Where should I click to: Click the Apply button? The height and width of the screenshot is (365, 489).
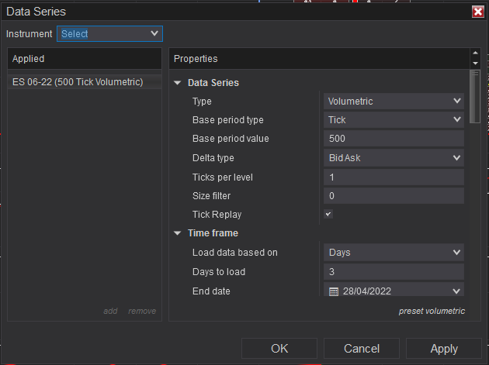coord(444,349)
